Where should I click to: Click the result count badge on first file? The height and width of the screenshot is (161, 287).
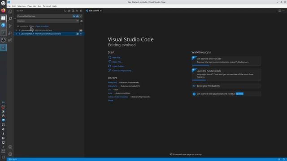(81, 30)
